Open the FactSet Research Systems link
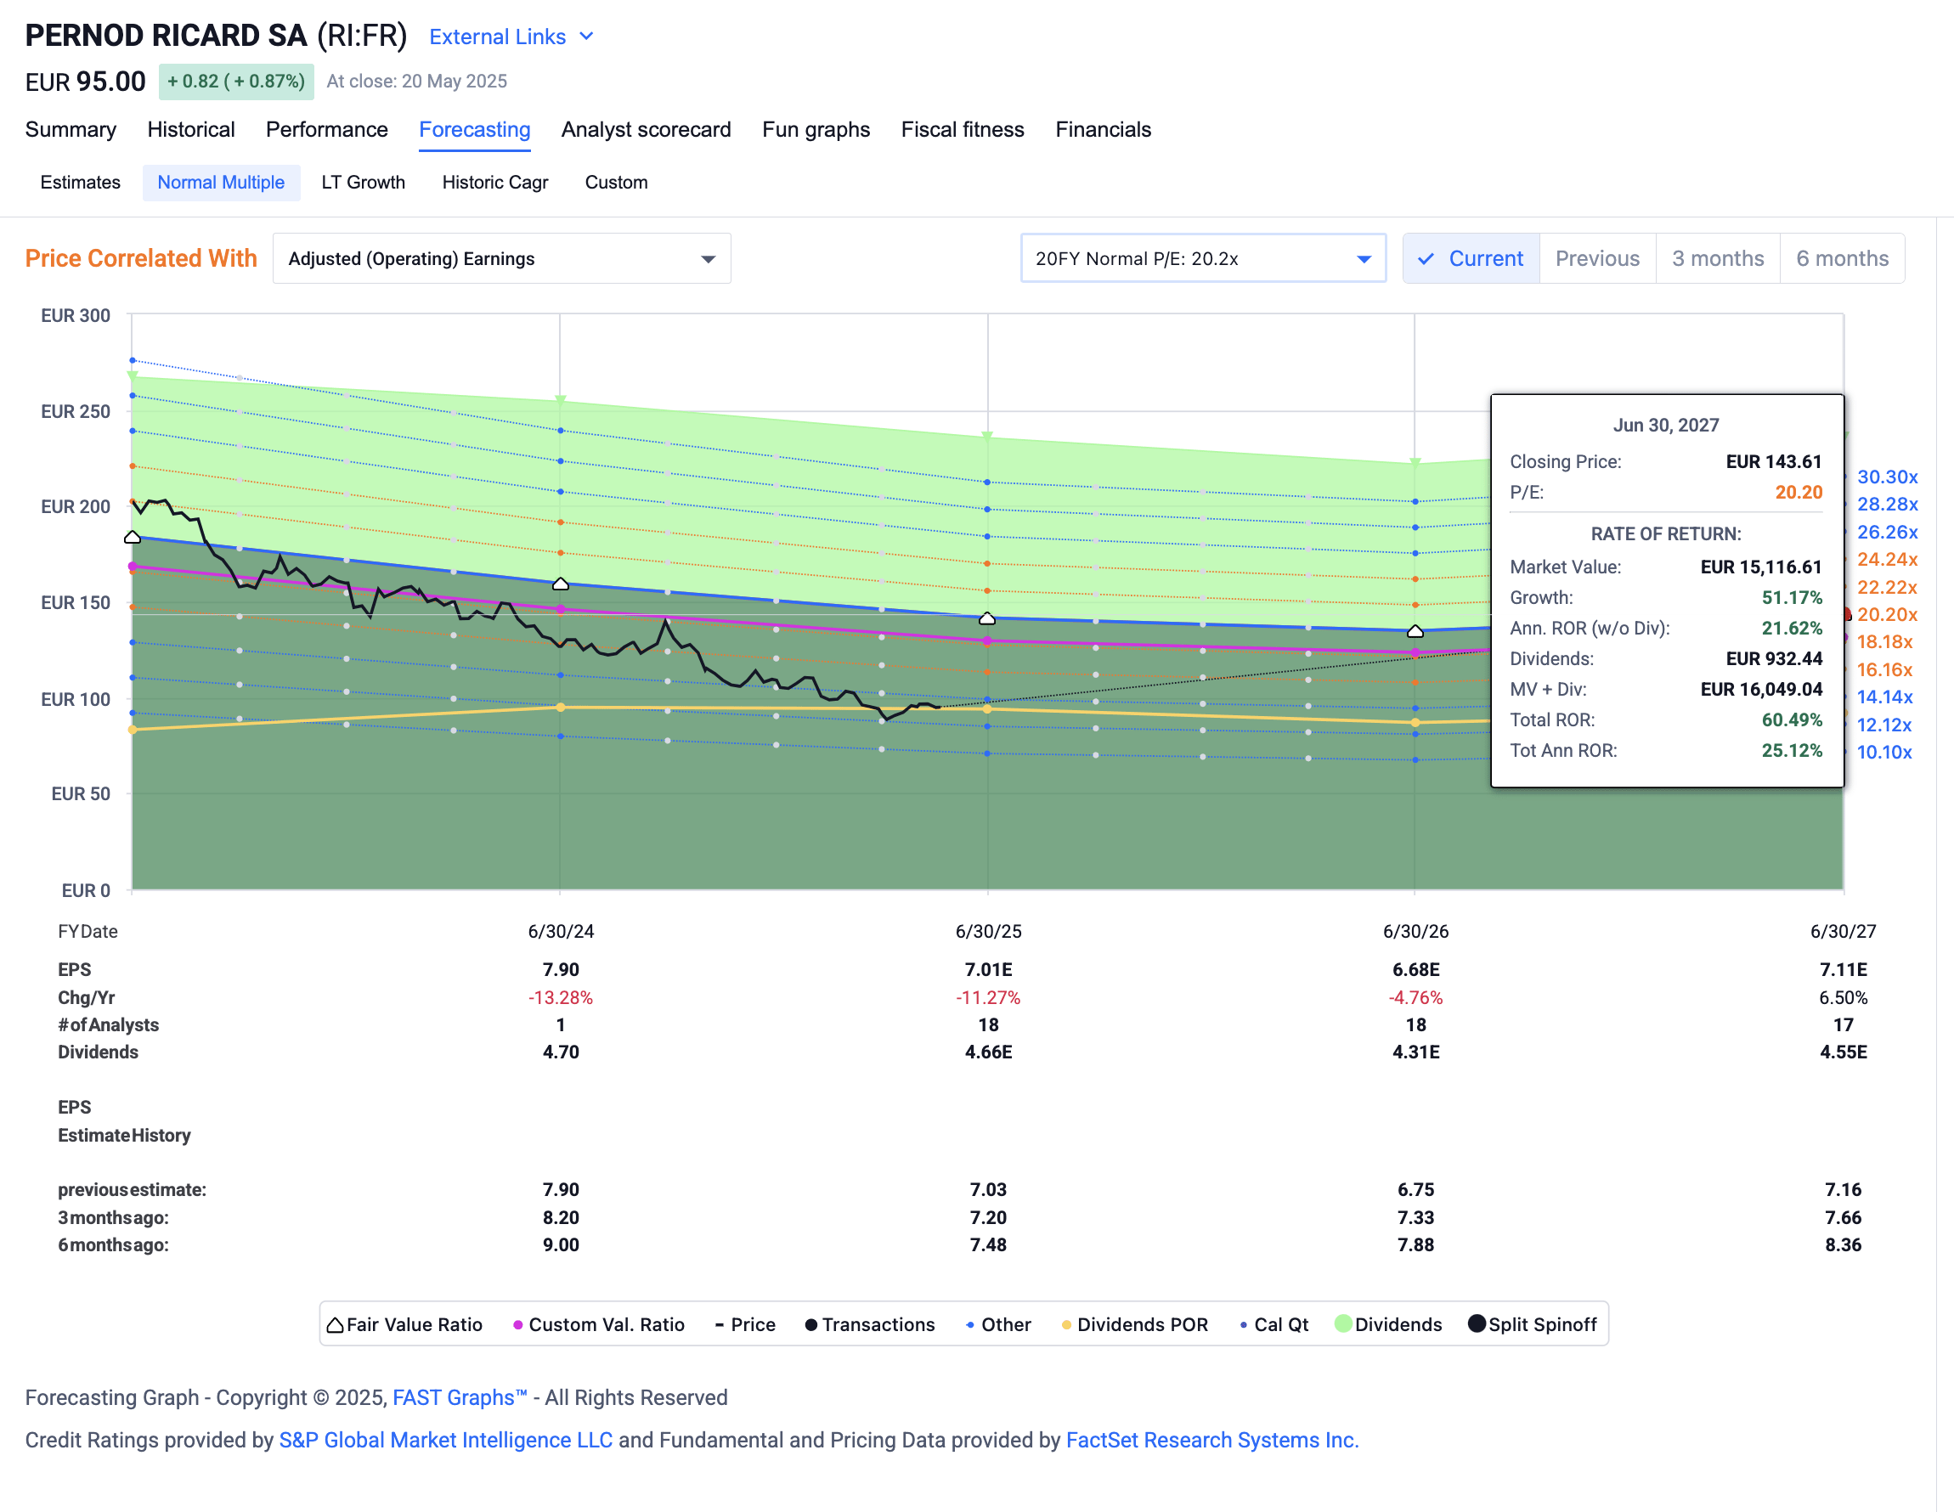 [x=1212, y=1440]
